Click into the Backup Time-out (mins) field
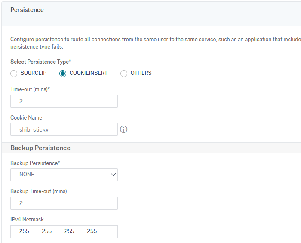This screenshot has height=243, width=301. coord(64,203)
